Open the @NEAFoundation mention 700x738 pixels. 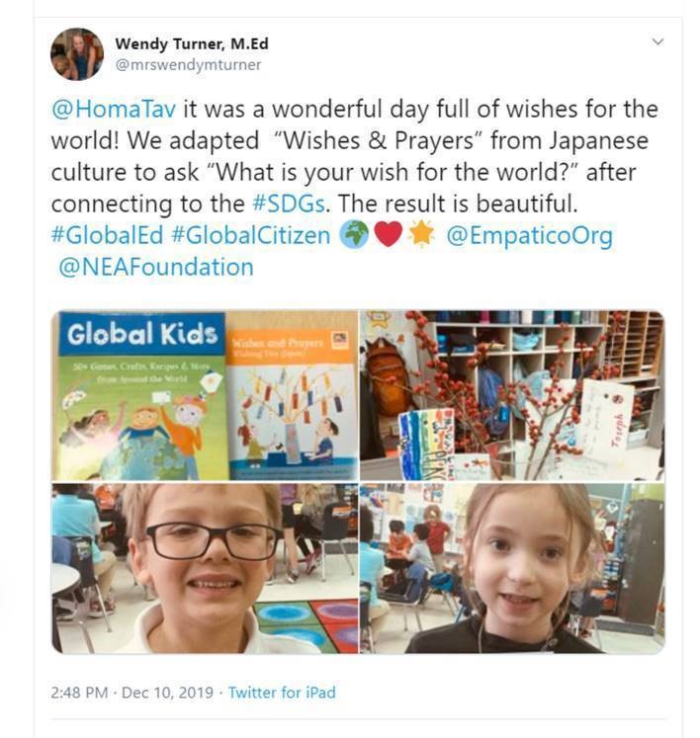tap(156, 267)
